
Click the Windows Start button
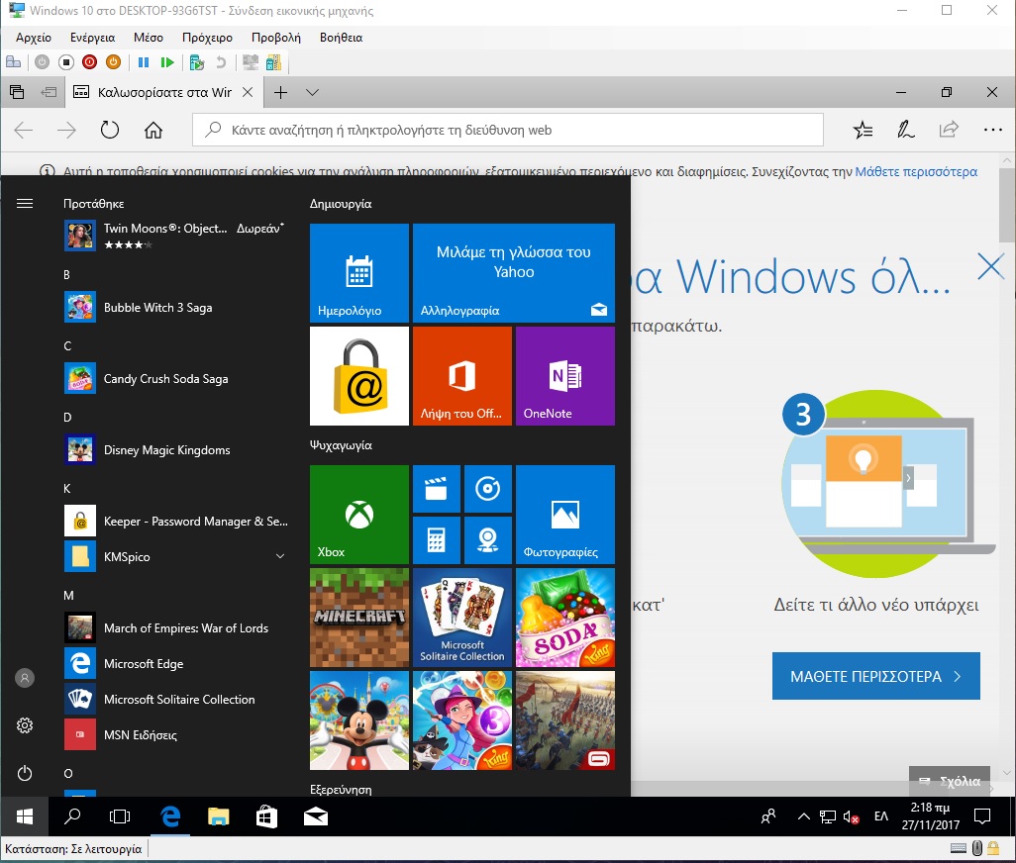pos(24,816)
